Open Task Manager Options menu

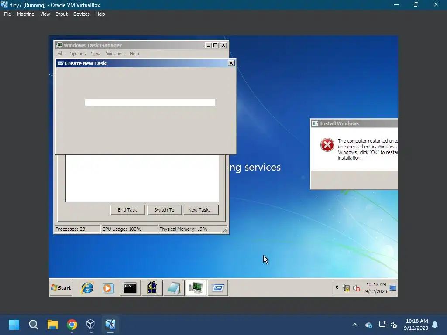click(x=78, y=54)
